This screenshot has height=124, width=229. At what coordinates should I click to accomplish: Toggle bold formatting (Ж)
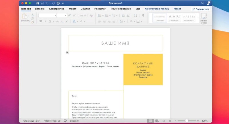(x=40, y=21)
